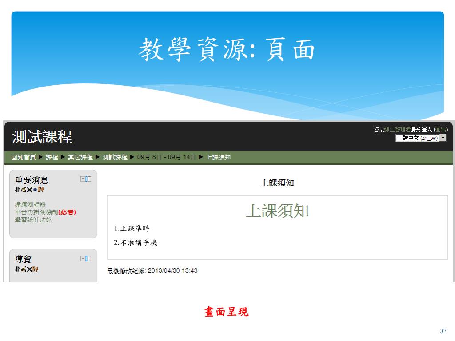Click move icon in 重要消息 block

(x=17, y=190)
